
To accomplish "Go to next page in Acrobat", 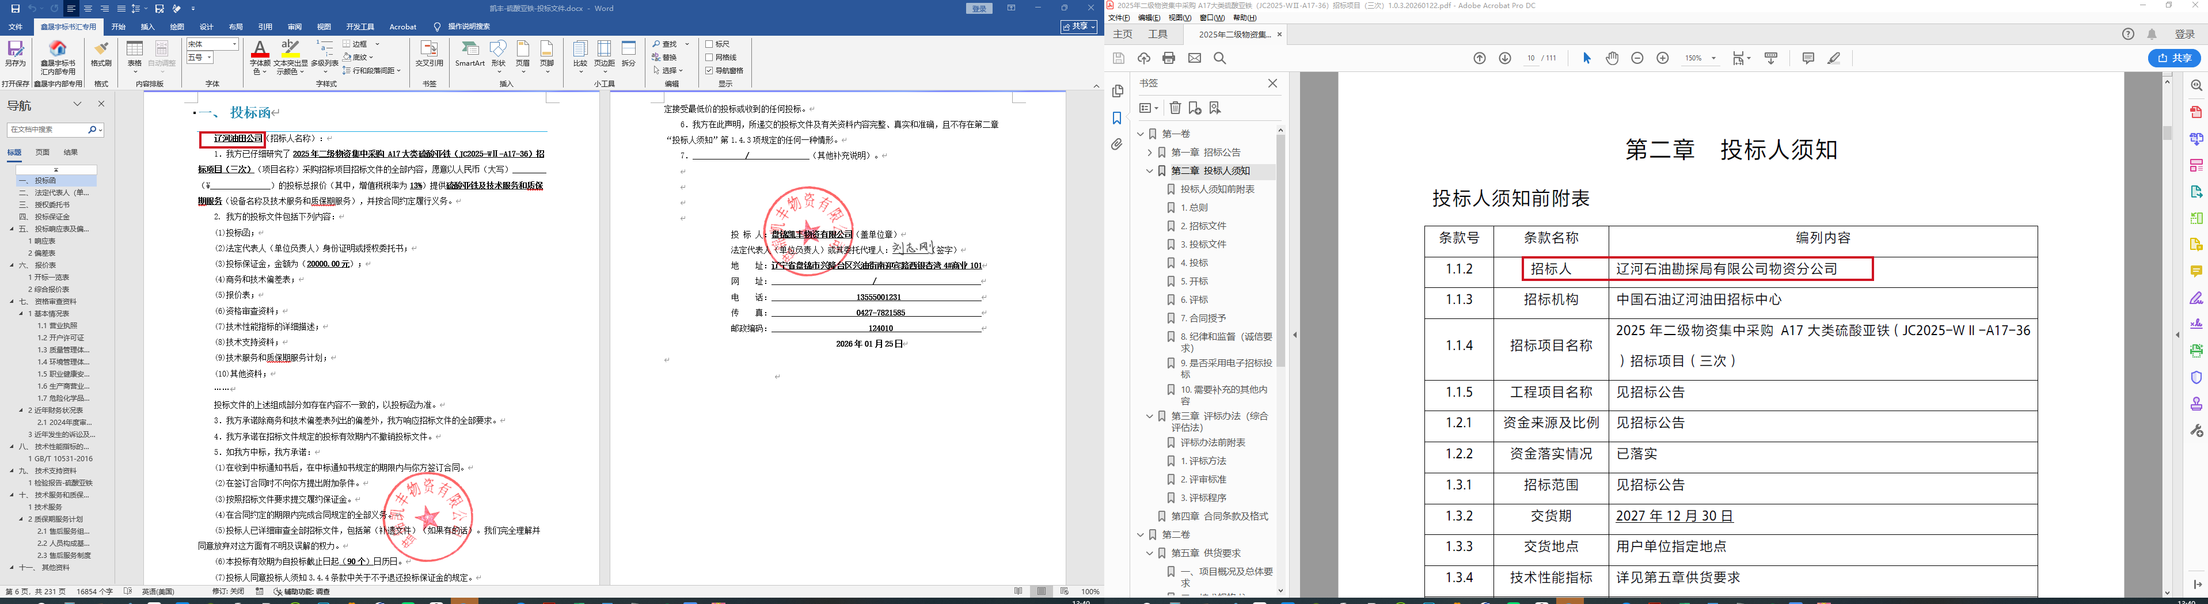I will pos(1504,58).
